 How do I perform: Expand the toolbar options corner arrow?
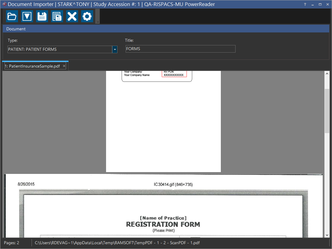pyautogui.click(x=97, y=22)
